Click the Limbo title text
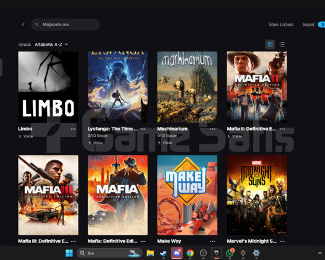325x260 pixels. pyautogui.click(x=25, y=129)
